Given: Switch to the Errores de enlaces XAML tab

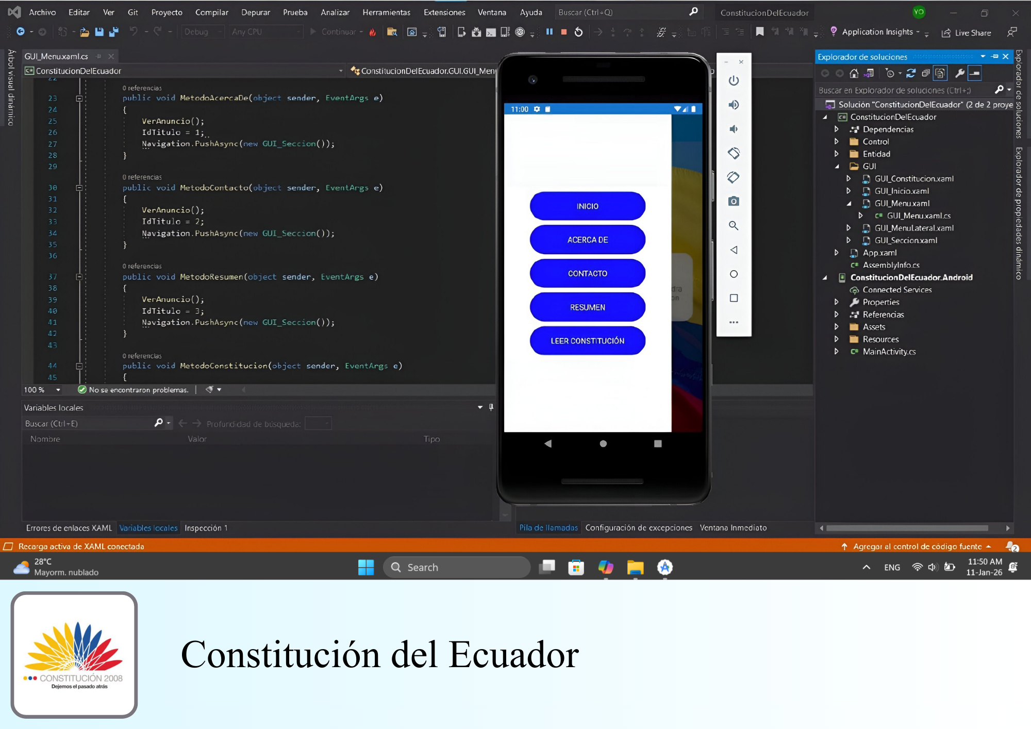Looking at the screenshot, I should [x=70, y=528].
